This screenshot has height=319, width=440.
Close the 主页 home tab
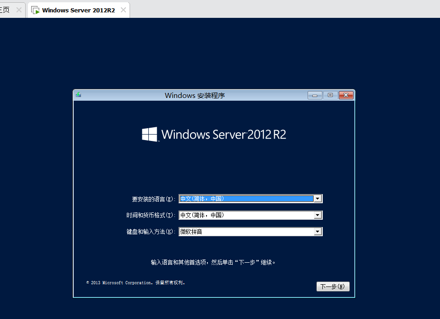coord(19,10)
